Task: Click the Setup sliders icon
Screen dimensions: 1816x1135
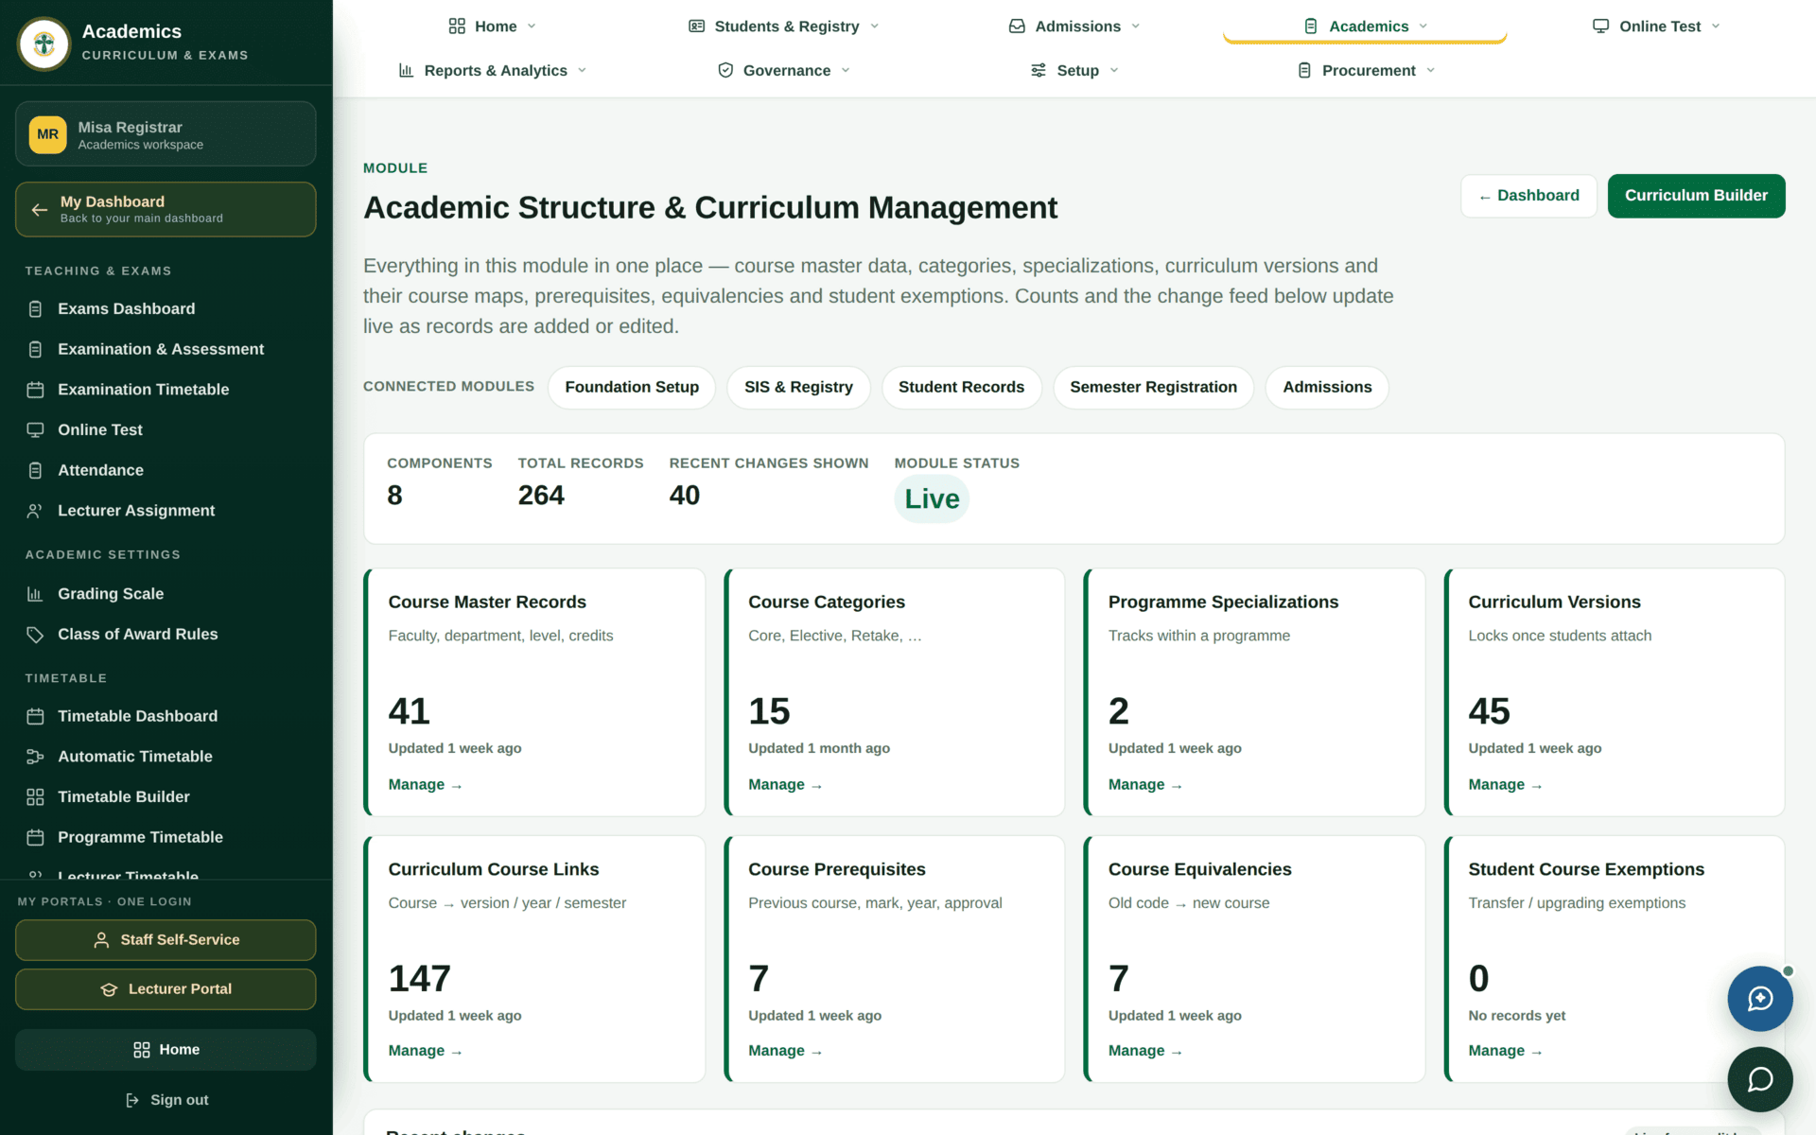Action: 1039,70
